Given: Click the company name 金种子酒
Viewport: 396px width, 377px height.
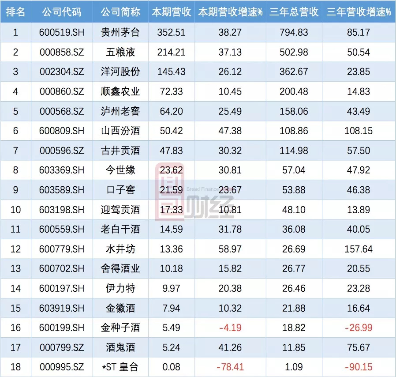Looking at the screenshot, I should tap(120, 328).
